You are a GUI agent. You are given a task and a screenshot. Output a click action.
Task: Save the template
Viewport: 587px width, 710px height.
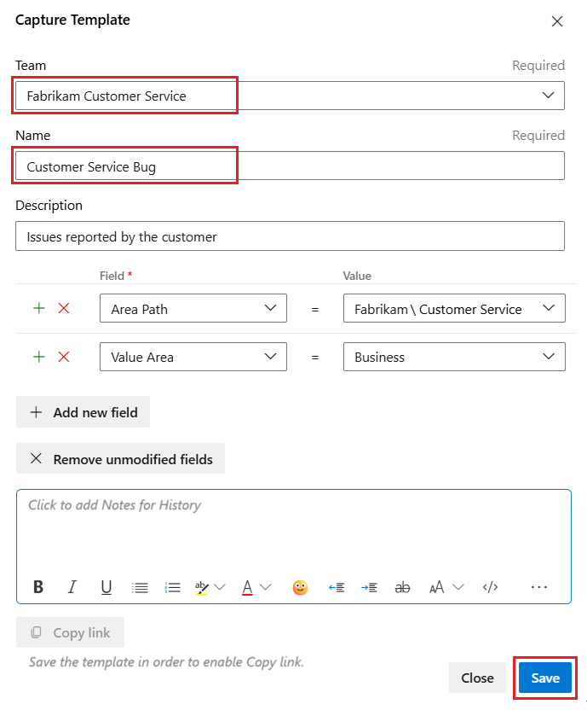click(544, 678)
